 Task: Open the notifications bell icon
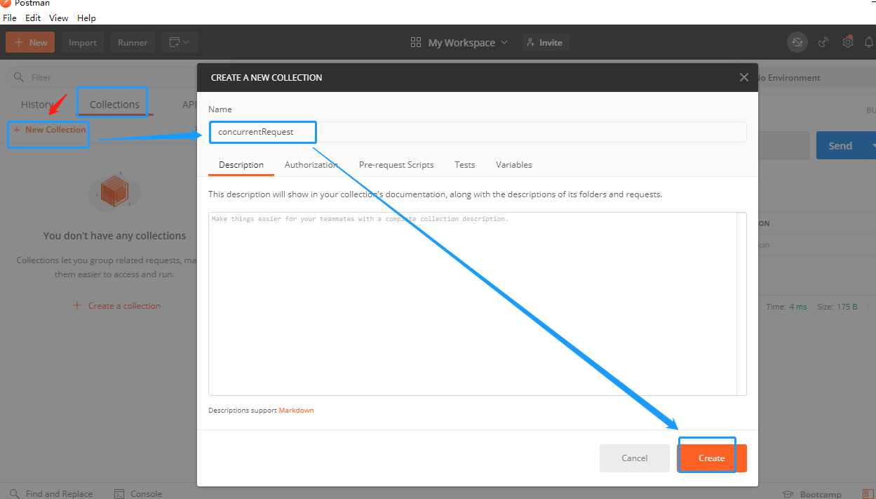[x=870, y=42]
